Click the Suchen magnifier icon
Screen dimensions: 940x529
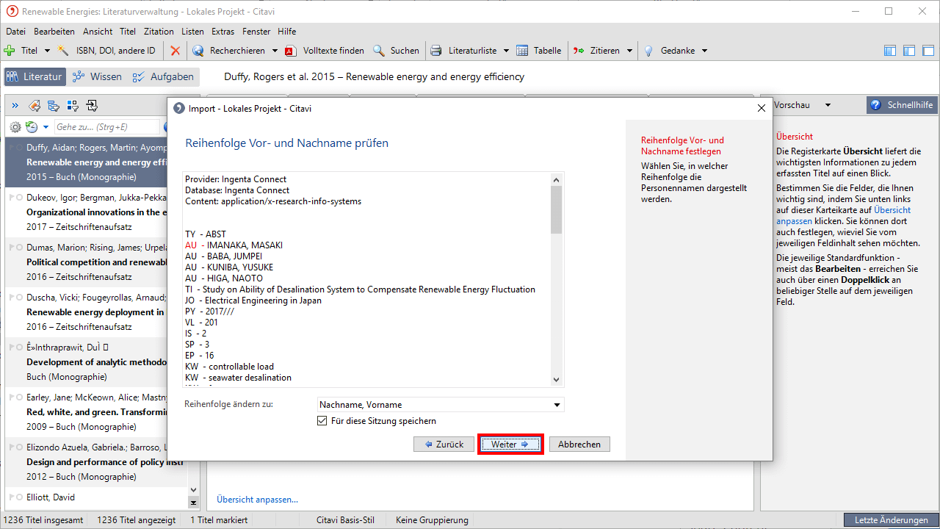(379, 51)
